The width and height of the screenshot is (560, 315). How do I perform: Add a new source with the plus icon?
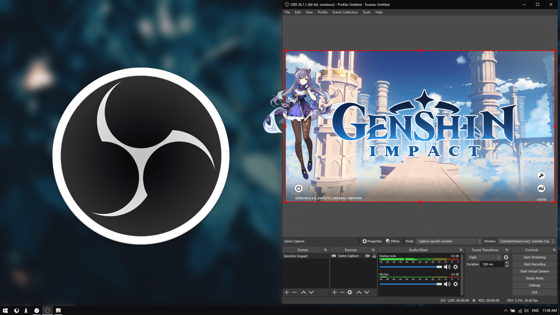tap(335, 292)
